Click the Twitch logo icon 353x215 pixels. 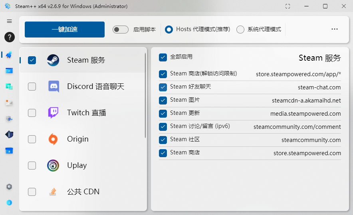[53, 113]
